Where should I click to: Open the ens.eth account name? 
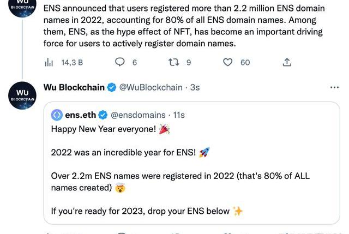click(x=80, y=115)
